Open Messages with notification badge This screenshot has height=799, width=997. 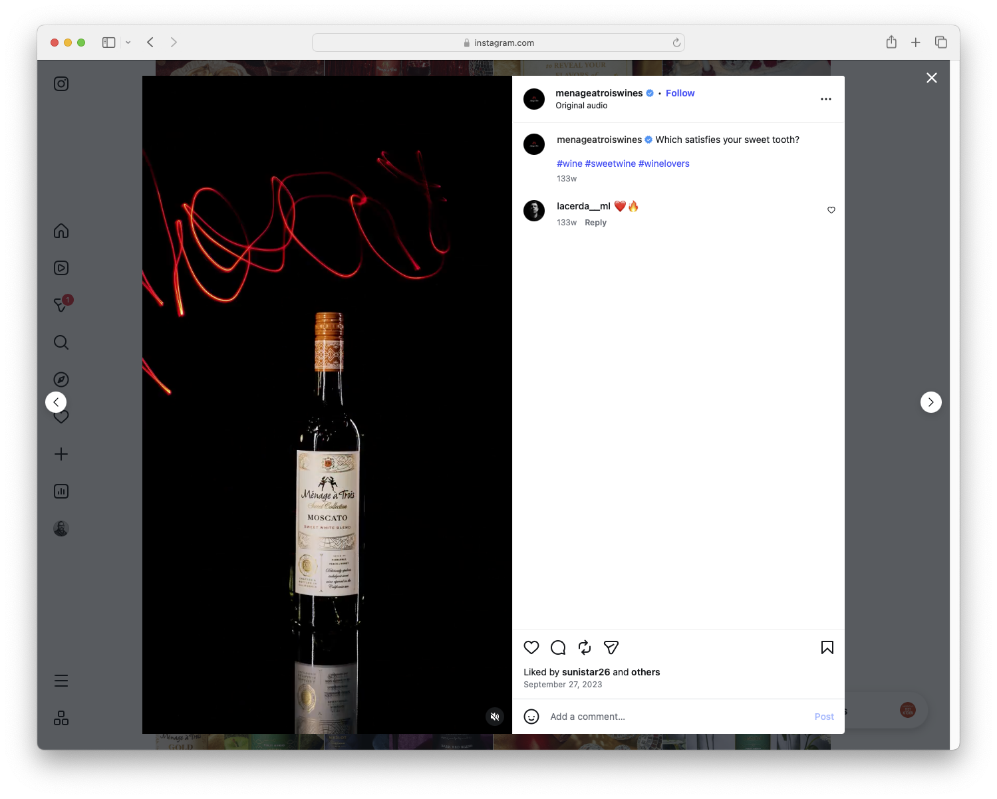tap(62, 304)
